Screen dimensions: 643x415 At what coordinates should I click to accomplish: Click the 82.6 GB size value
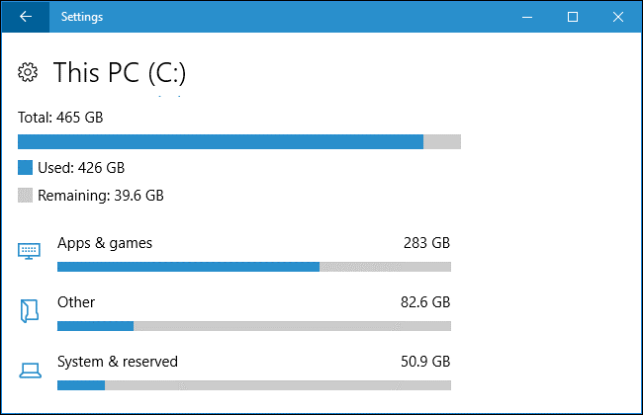pyautogui.click(x=422, y=301)
